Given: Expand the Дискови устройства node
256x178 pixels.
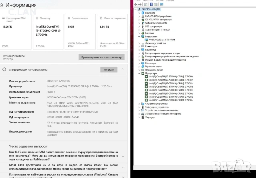Looking at the screenshot, I should click(x=139, y=43).
